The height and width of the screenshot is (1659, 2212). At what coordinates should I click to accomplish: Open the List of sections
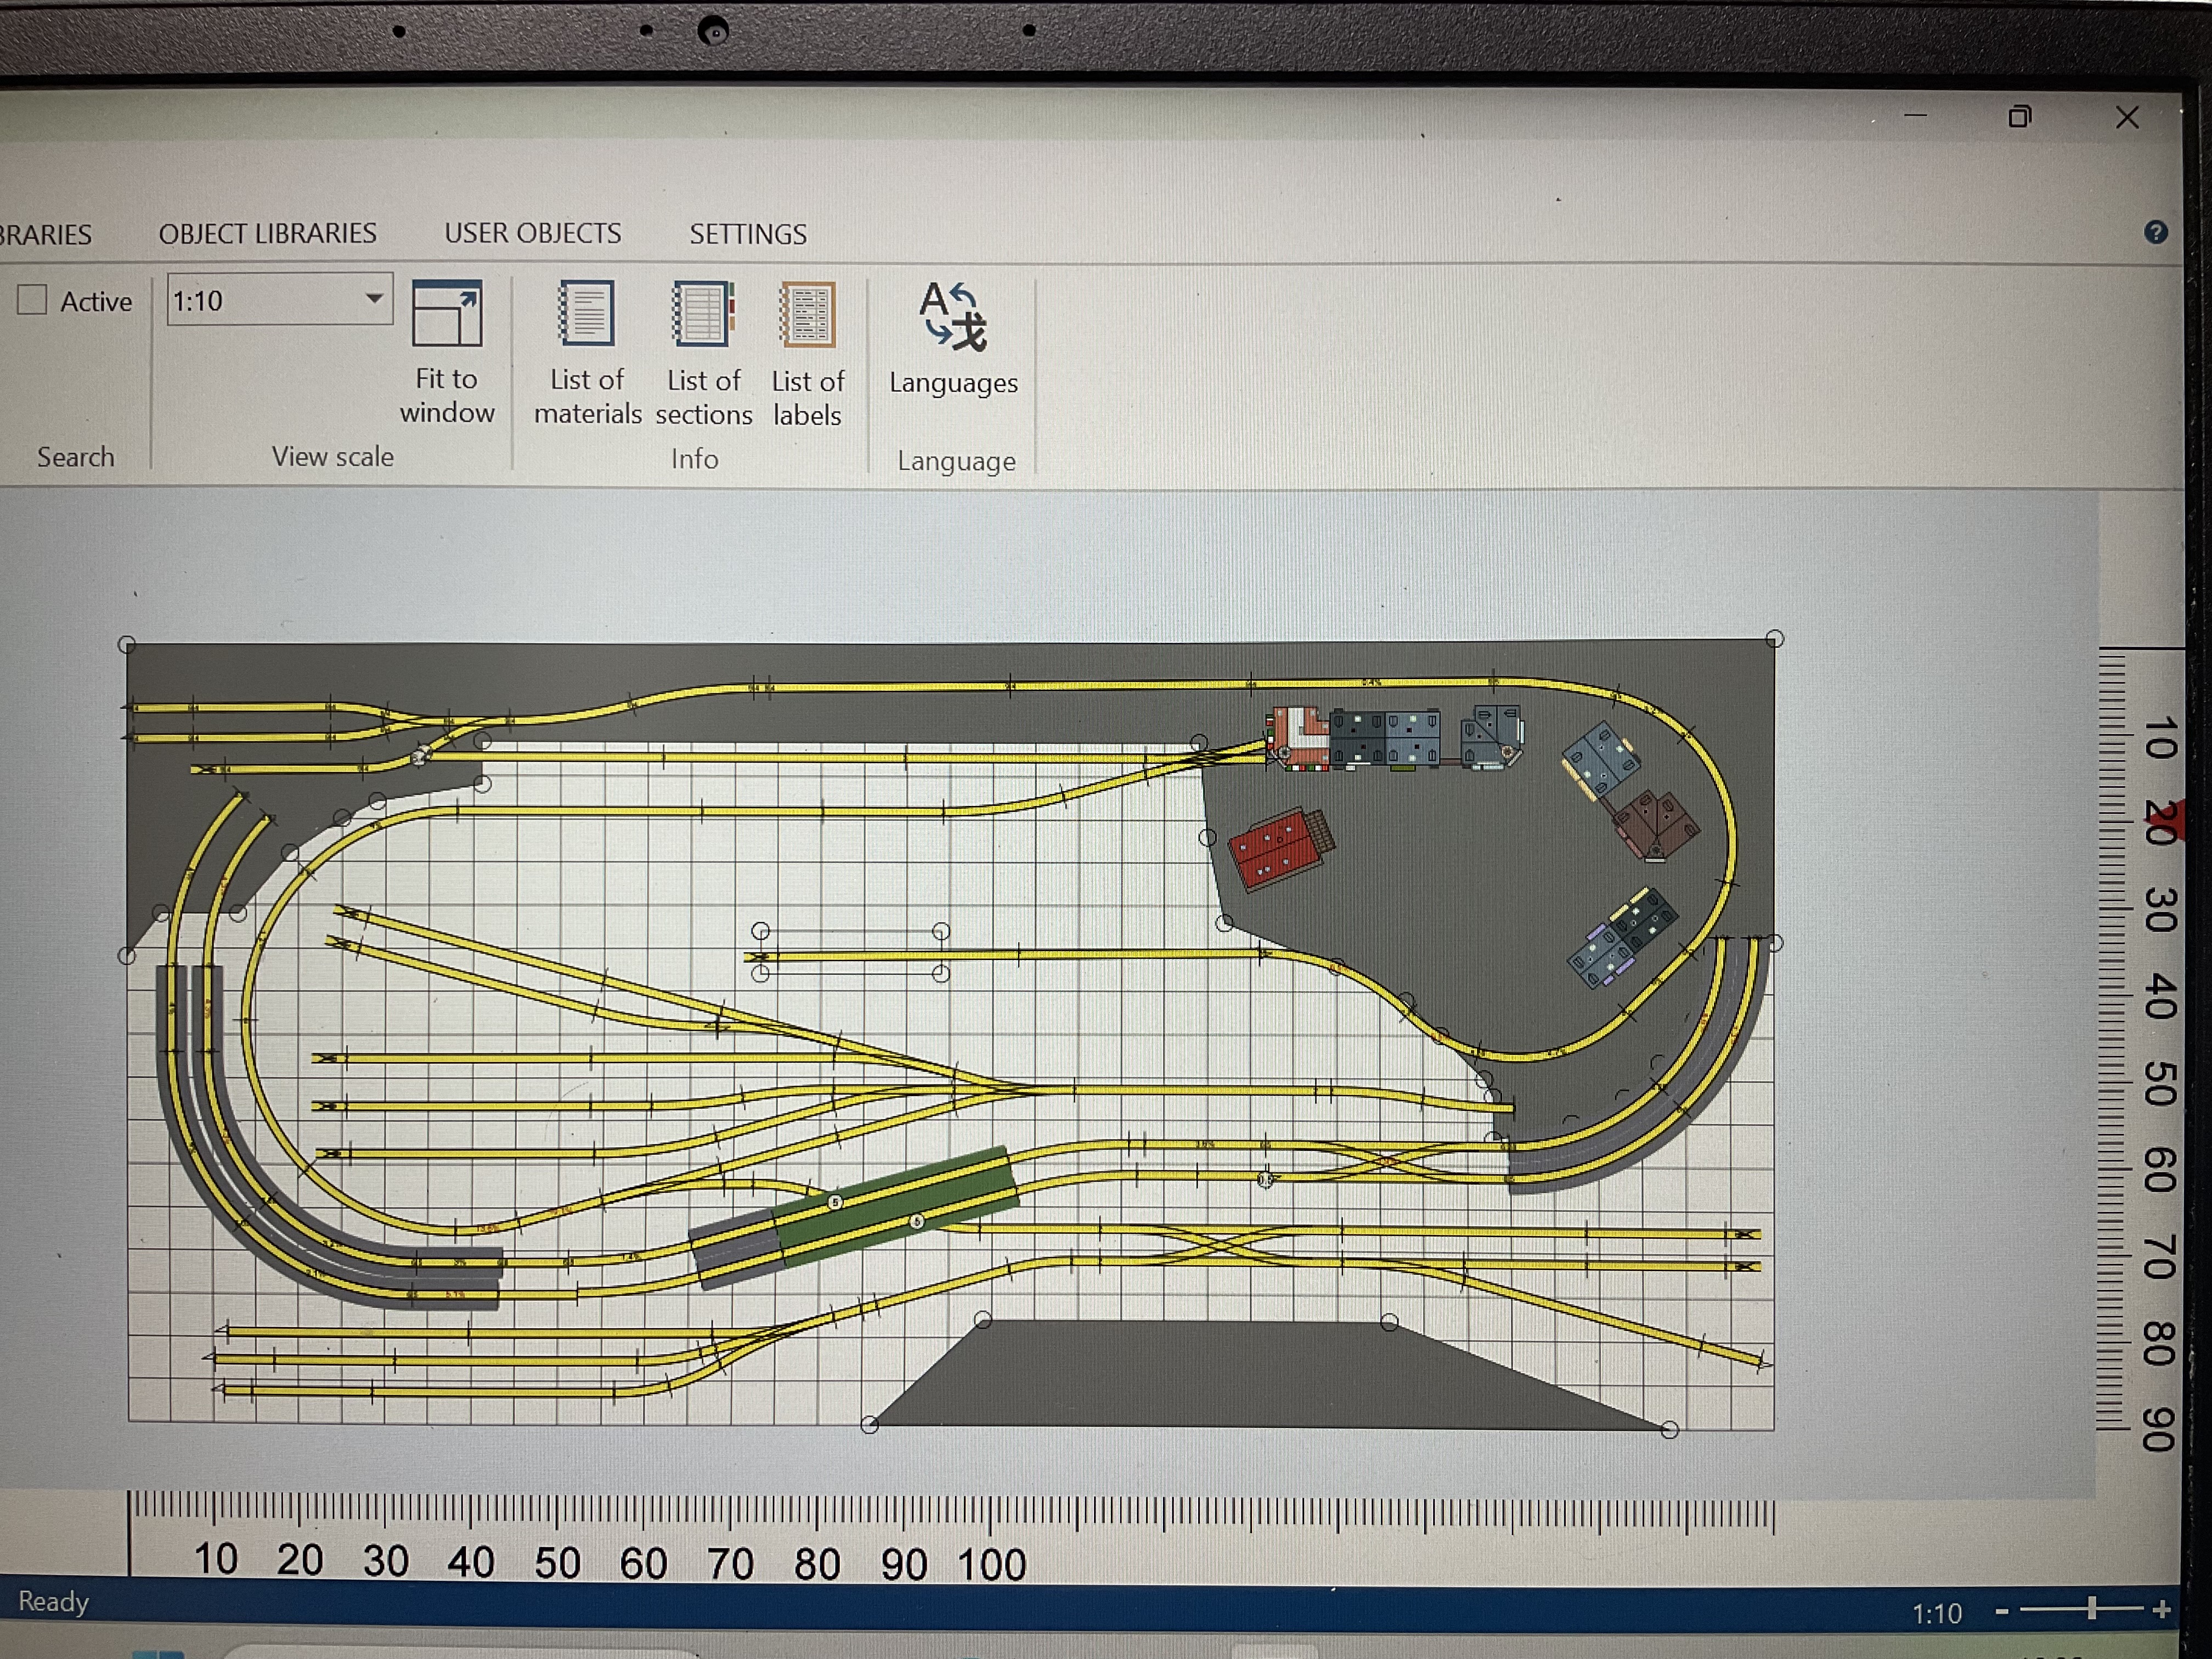click(703, 353)
